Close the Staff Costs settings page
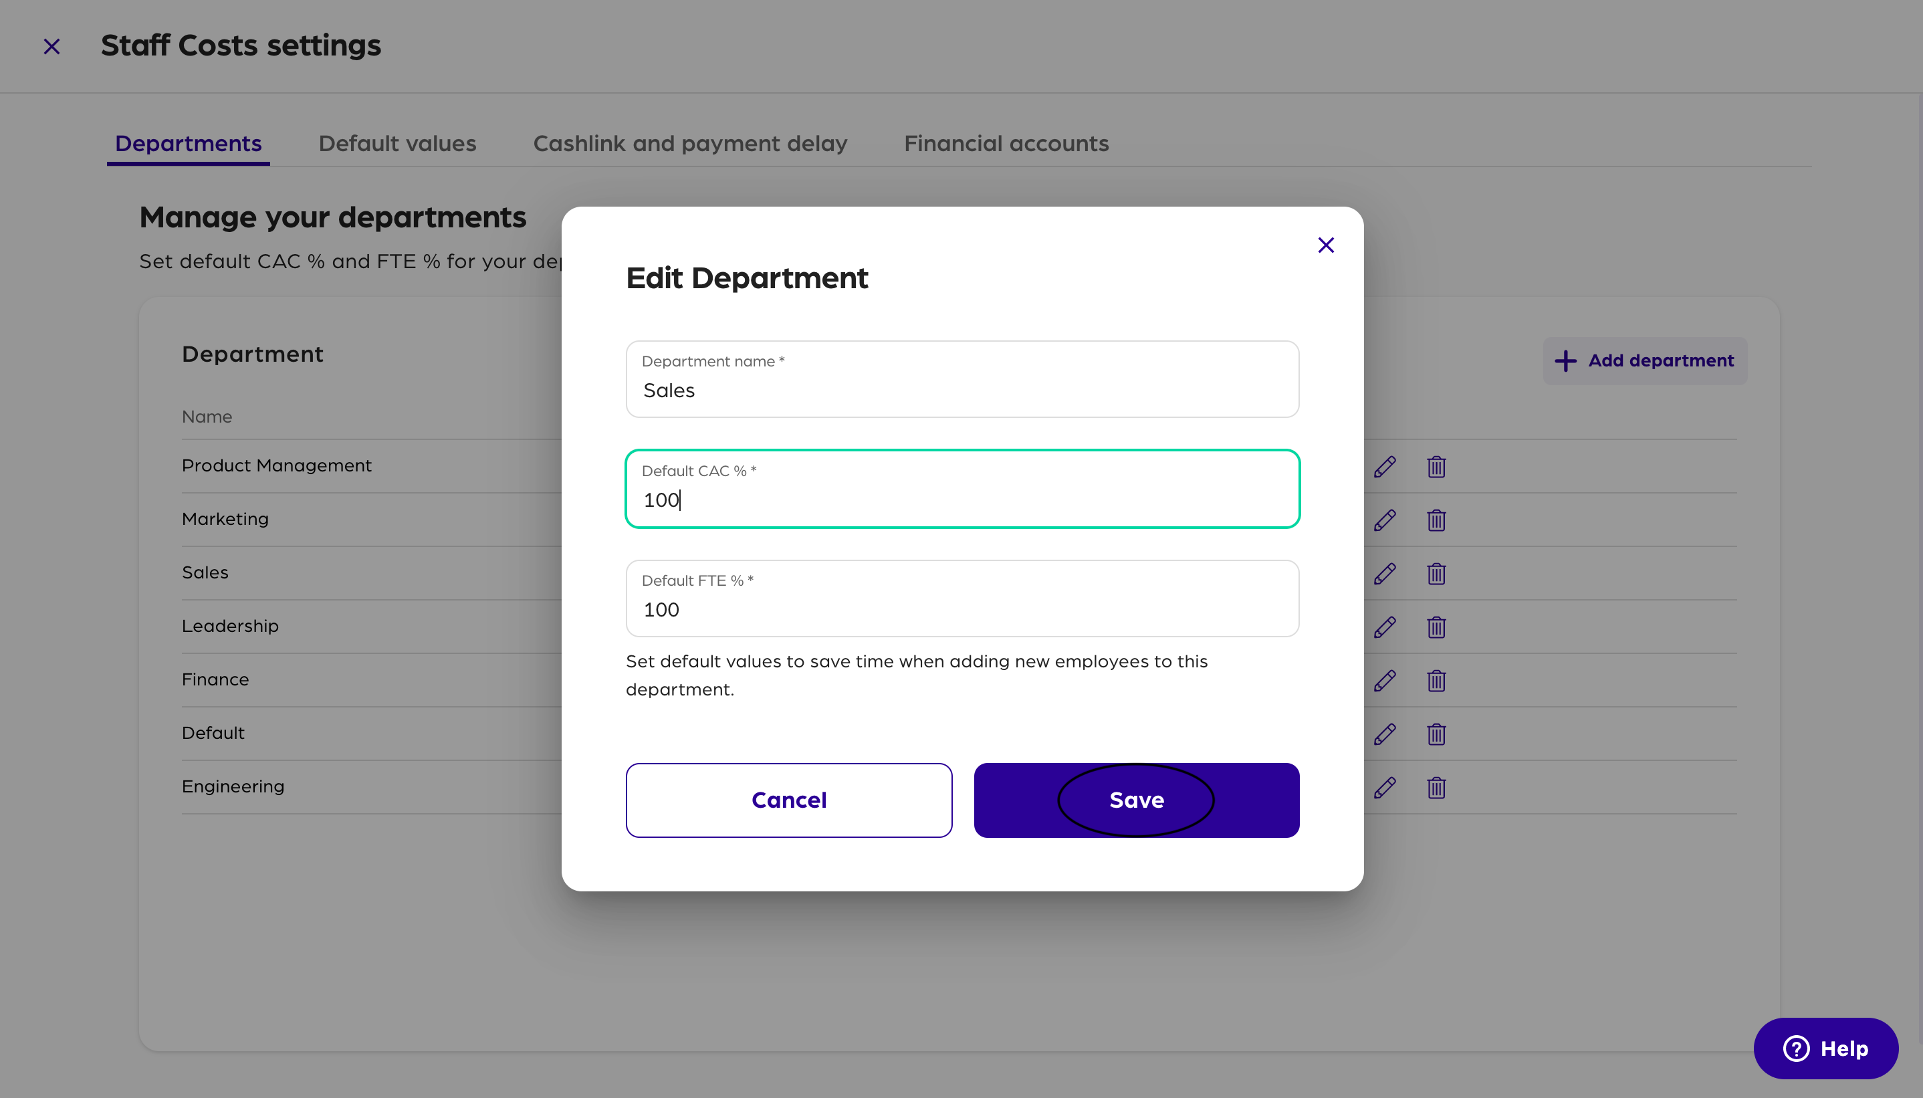Image resolution: width=1923 pixels, height=1098 pixels. point(51,47)
